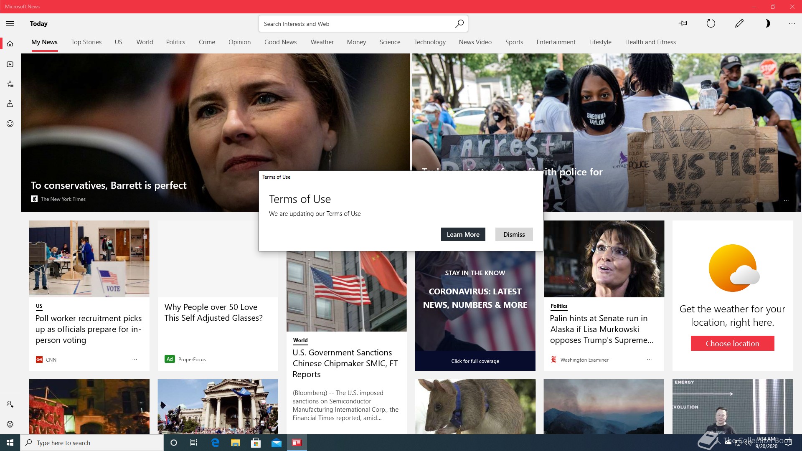Open Settings gear in sidebar
Image resolution: width=802 pixels, height=451 pixels.
(x=10, y=424)
